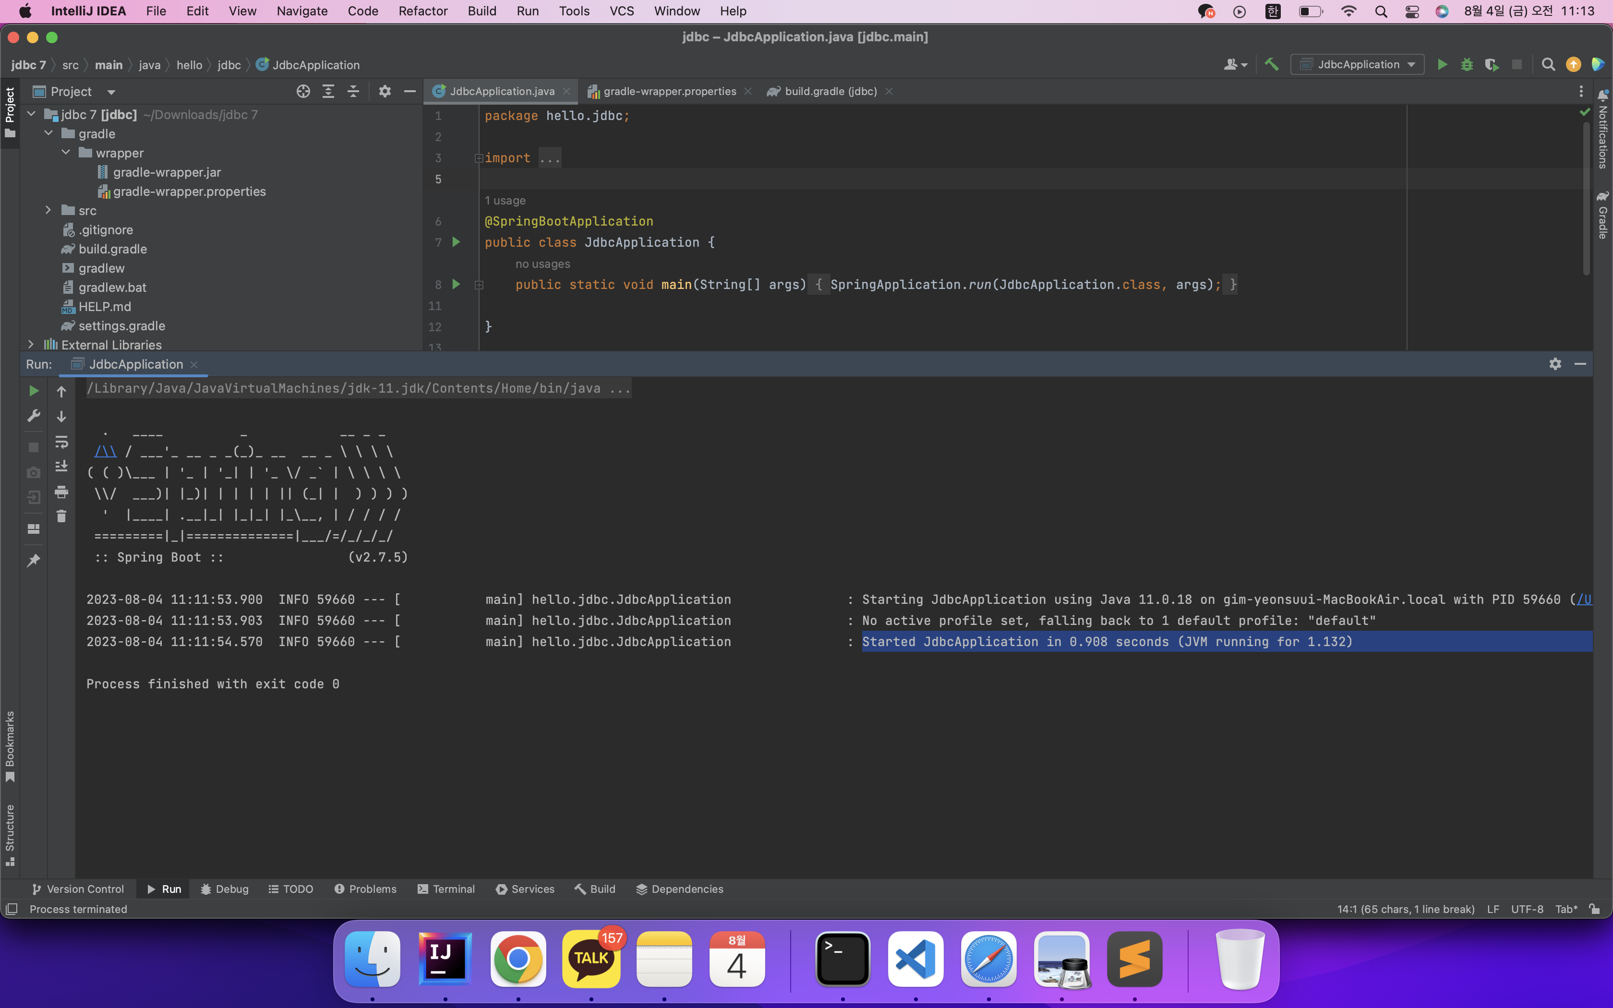Open run configuration wrench in Run panel
Viewport: 1613px width, 1008px height.
point(33,416)
